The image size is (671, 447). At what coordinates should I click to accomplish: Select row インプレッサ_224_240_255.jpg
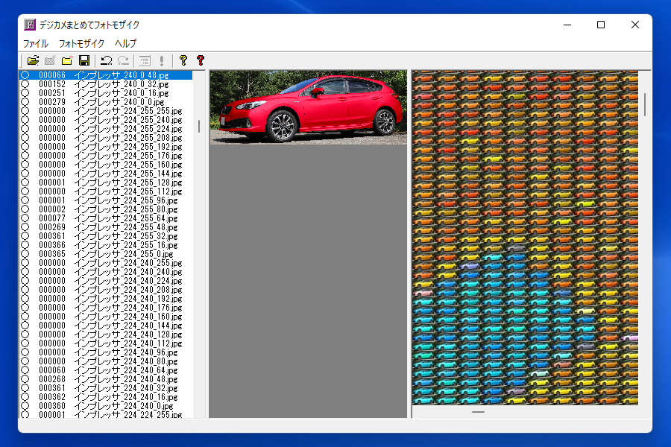coord(106,263)
